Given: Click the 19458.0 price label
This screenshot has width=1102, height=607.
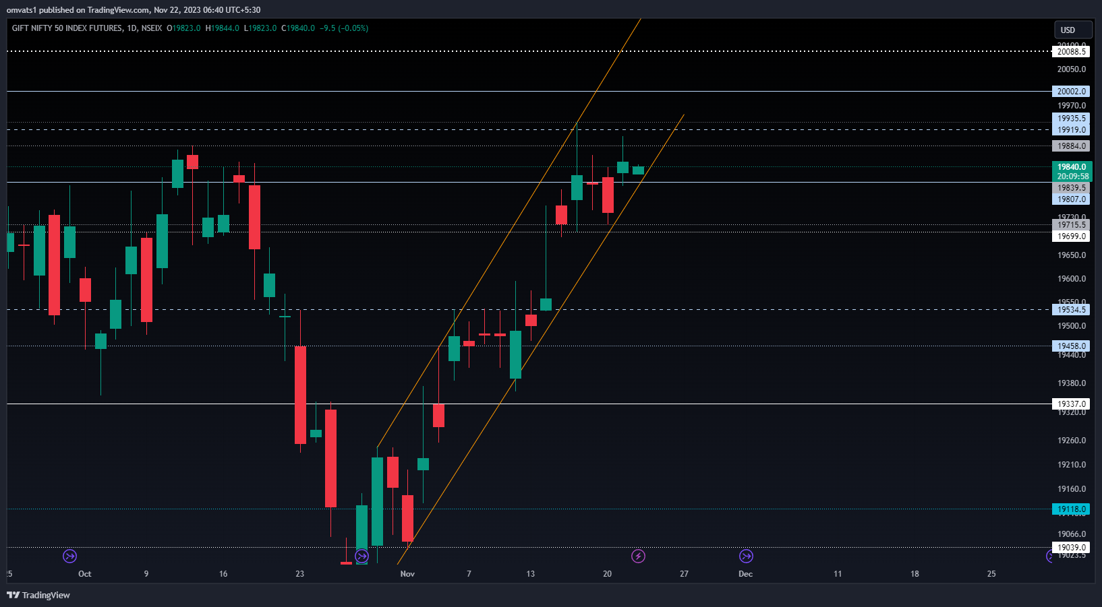Looking at the screenshot, I should coord(1071,346).
